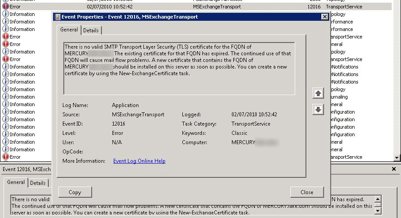Click inside the TLS certificate description text box

point(179,69)
